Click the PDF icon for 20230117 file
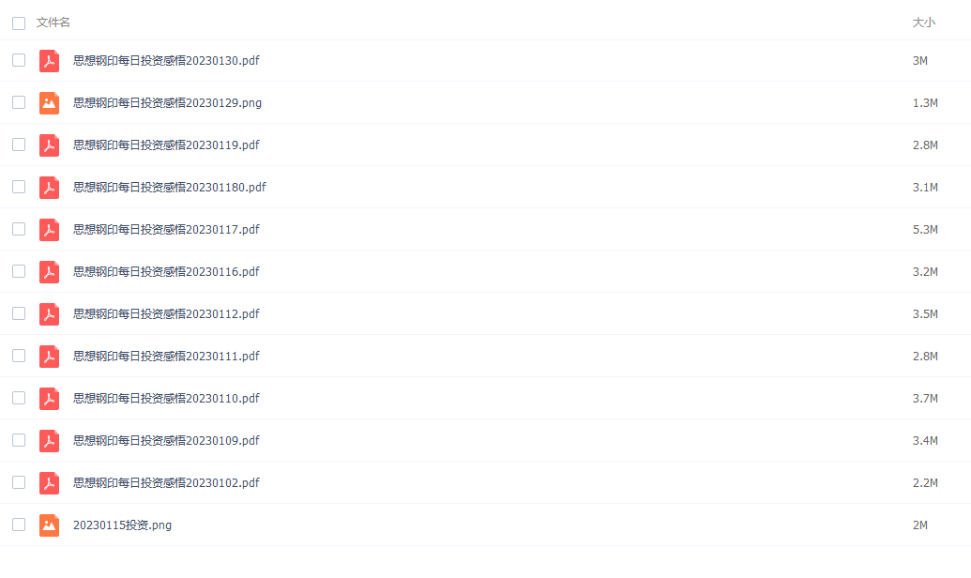 click(x=49, y=229)
